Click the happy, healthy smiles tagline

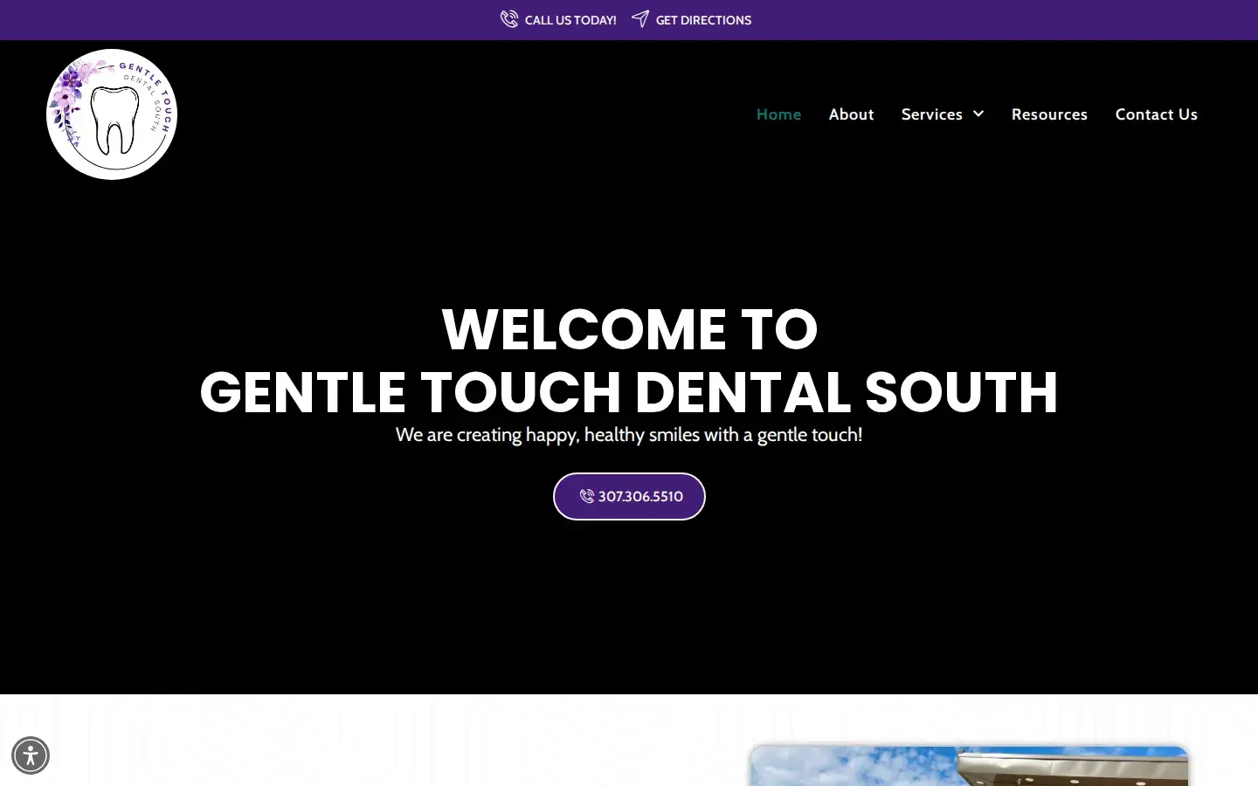pos(629,435)
